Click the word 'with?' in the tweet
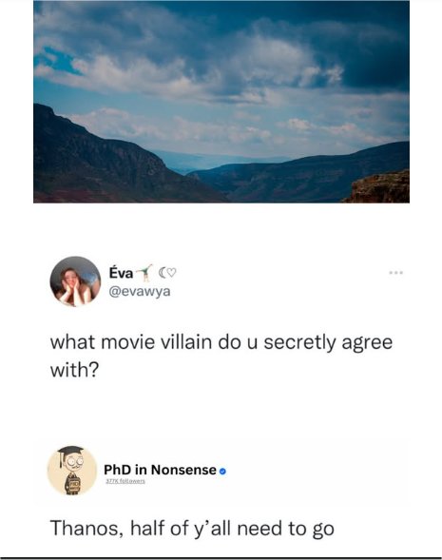This screenshot has width=442, height=560. tap(74, 370)
